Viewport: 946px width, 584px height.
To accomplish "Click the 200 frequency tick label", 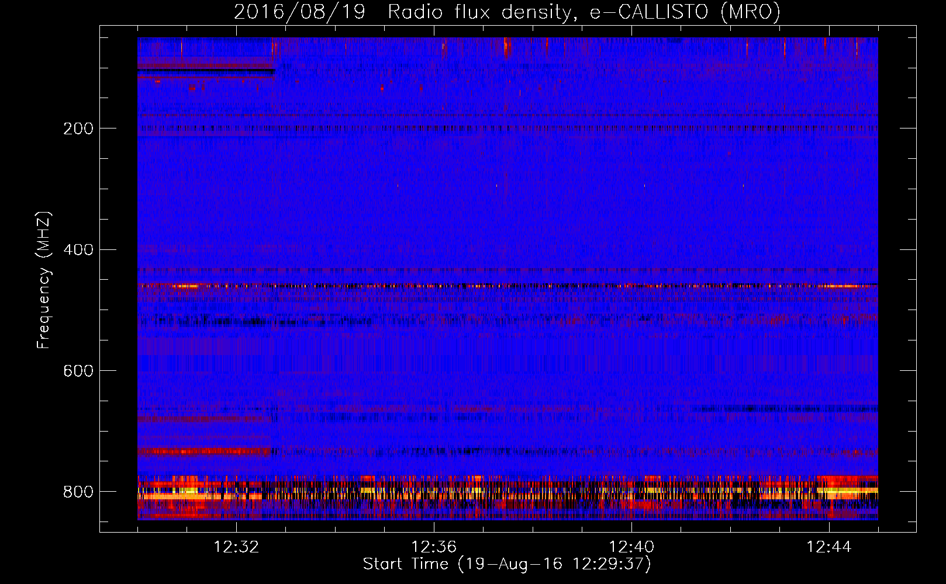I will click(x=78, y=128).
